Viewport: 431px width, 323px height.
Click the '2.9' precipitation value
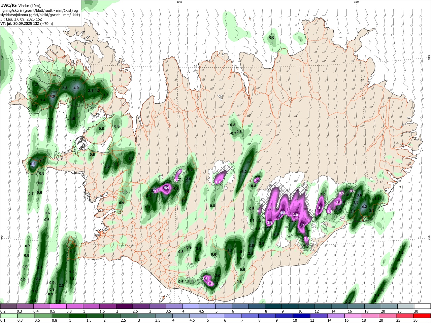(x=189, y=179)
